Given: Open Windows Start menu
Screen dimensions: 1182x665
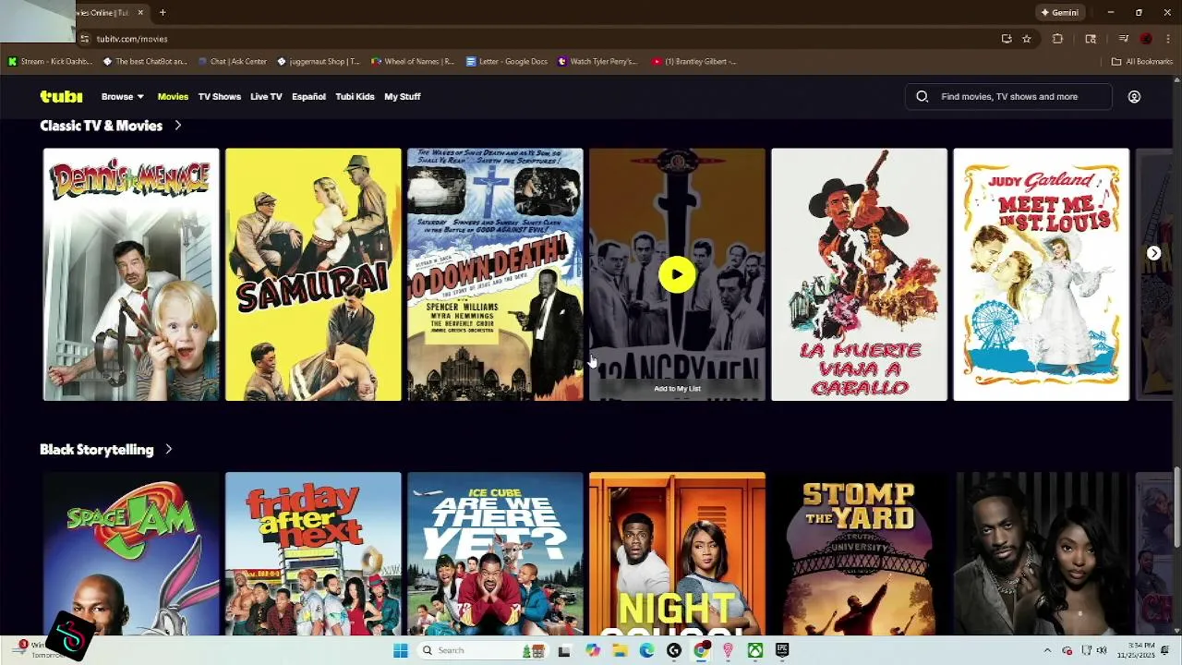Looking at the screenshot, I should 400,650.
